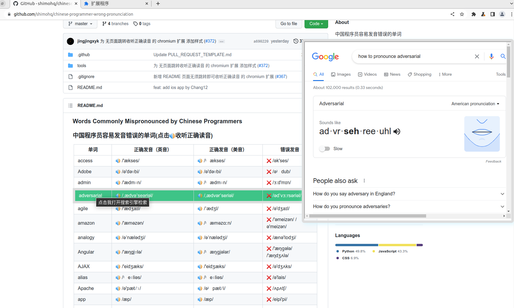Open Google search Tools

(x=501, y=74)
